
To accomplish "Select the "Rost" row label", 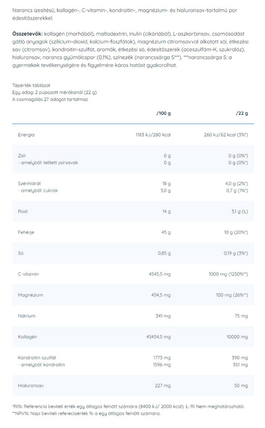I will point(23,211).
